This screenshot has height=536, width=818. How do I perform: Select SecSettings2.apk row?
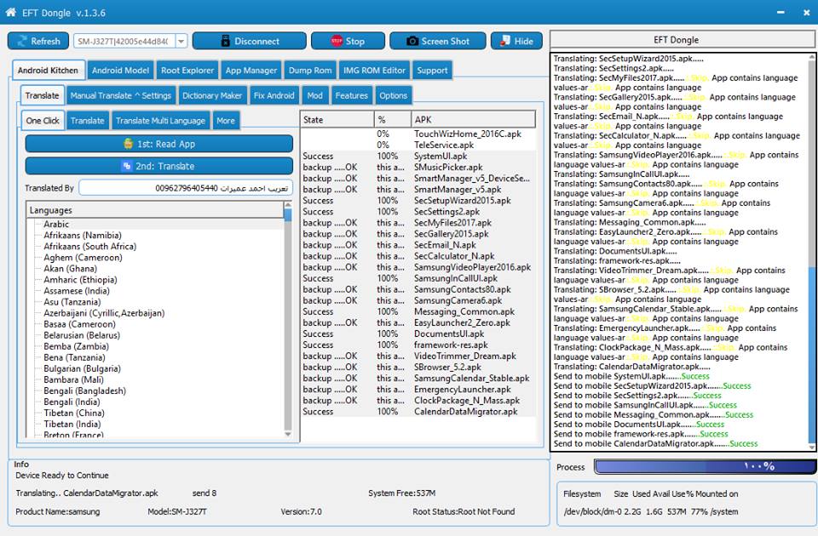pos(418,212)
